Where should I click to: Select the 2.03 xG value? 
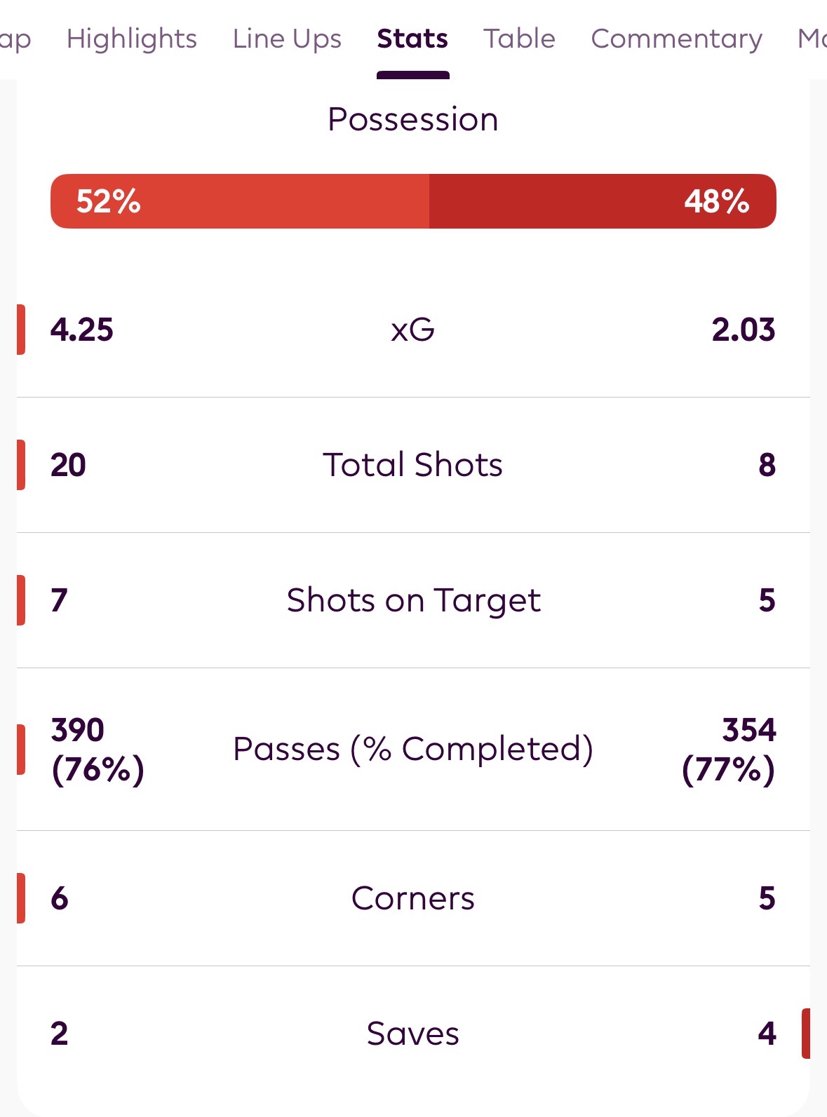743,330
